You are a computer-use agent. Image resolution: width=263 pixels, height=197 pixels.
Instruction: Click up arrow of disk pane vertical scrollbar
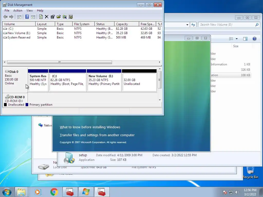(160, 69)
